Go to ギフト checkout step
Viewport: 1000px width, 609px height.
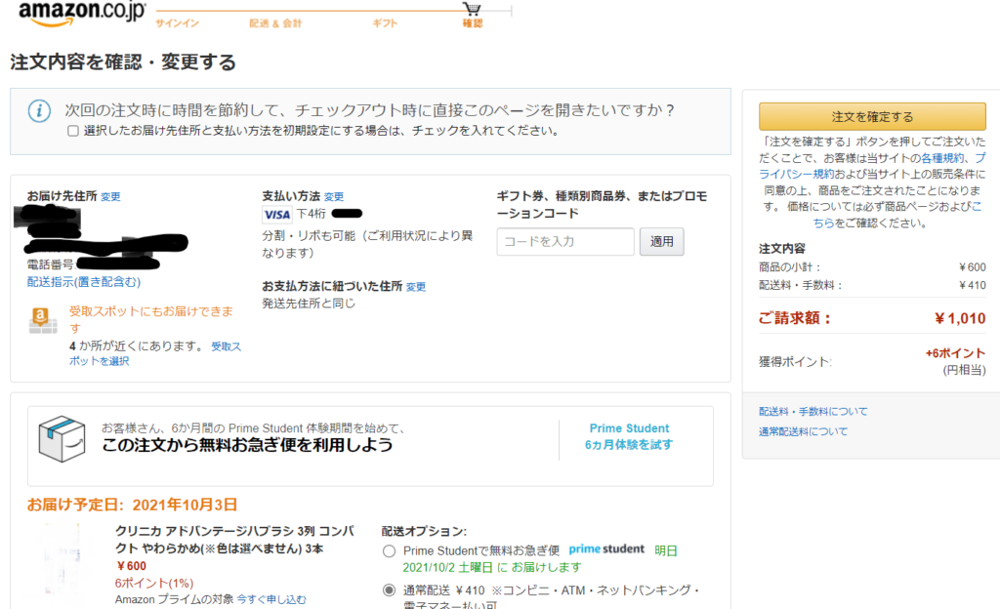[x=385, y=23]
